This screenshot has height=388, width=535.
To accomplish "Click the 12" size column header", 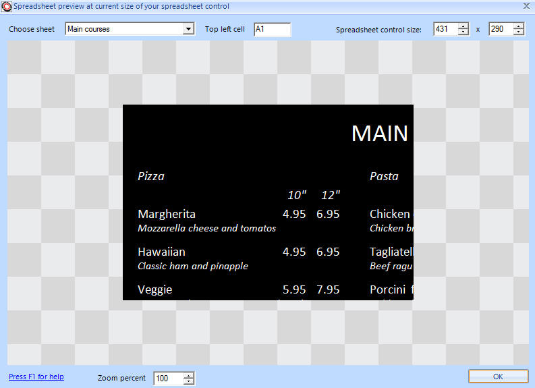I will (331, 195).
